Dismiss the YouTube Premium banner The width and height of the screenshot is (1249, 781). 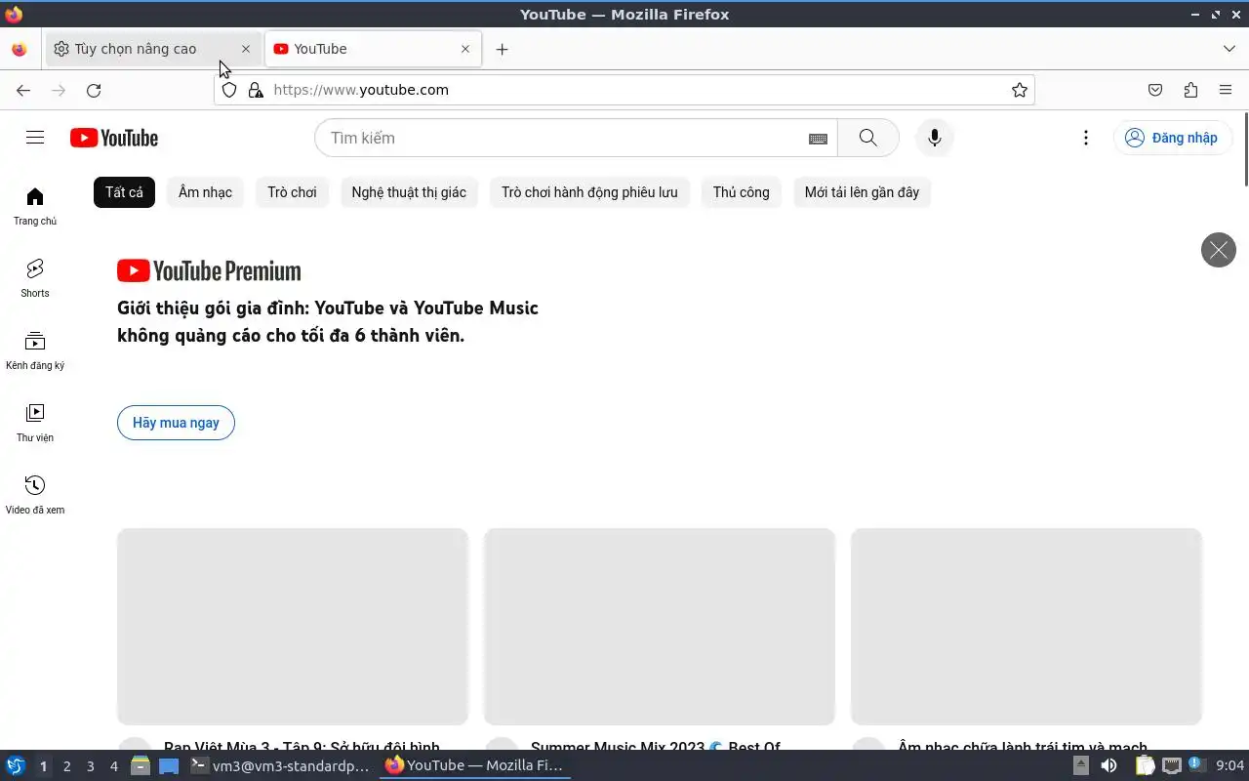1218,250
